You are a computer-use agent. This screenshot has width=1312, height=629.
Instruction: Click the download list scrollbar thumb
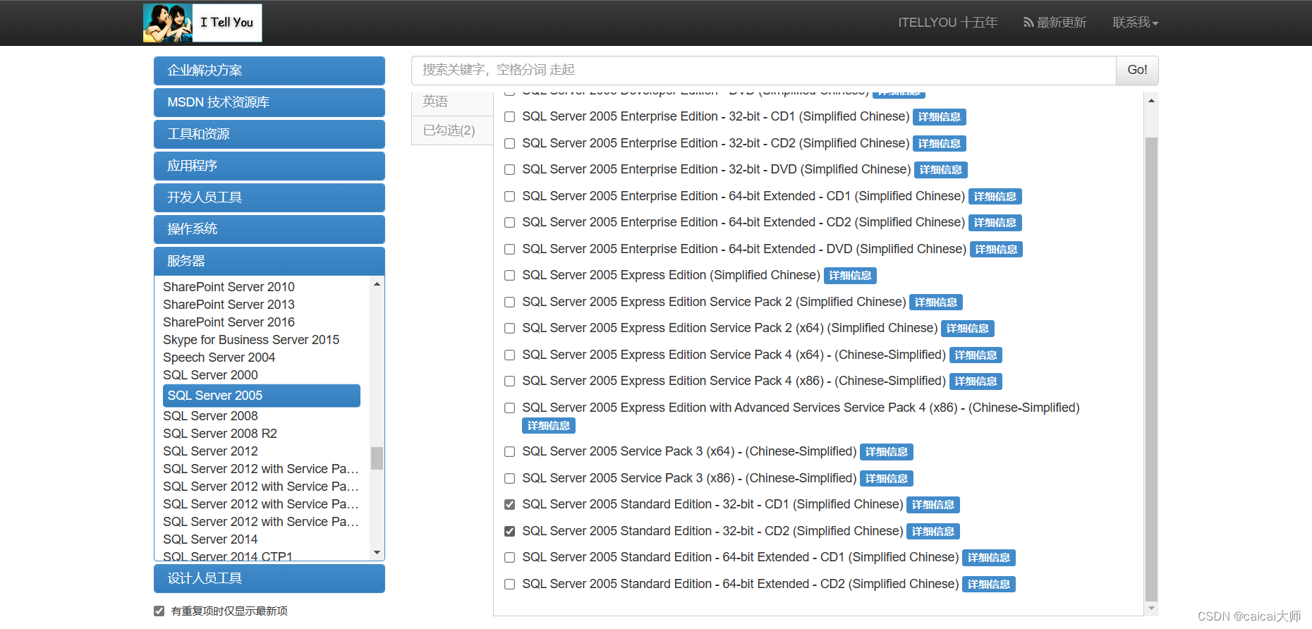[x=1151, y=368]
